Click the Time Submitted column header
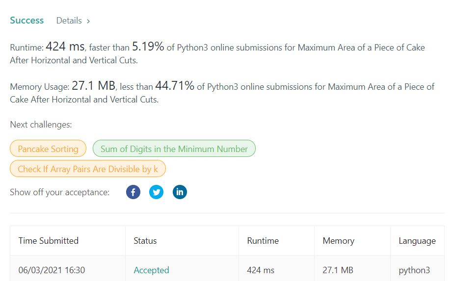This screenshot has width=451, height=281. [48, 240]
